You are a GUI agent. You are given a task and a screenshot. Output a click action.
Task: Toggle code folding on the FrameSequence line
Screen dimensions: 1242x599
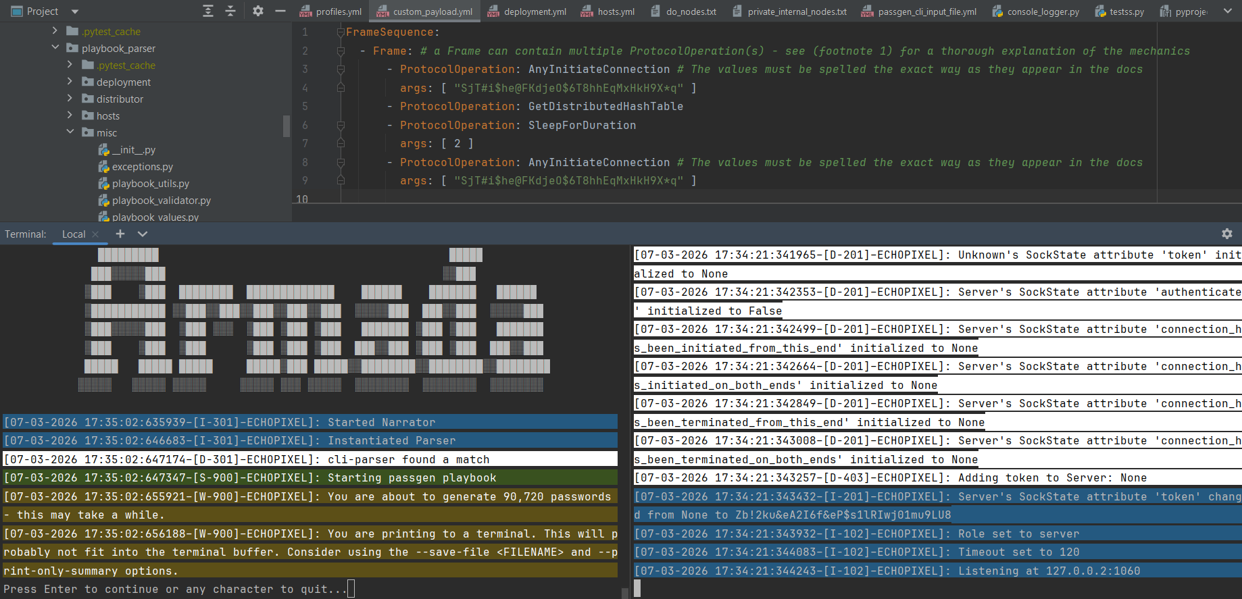(x=341, y=32)
